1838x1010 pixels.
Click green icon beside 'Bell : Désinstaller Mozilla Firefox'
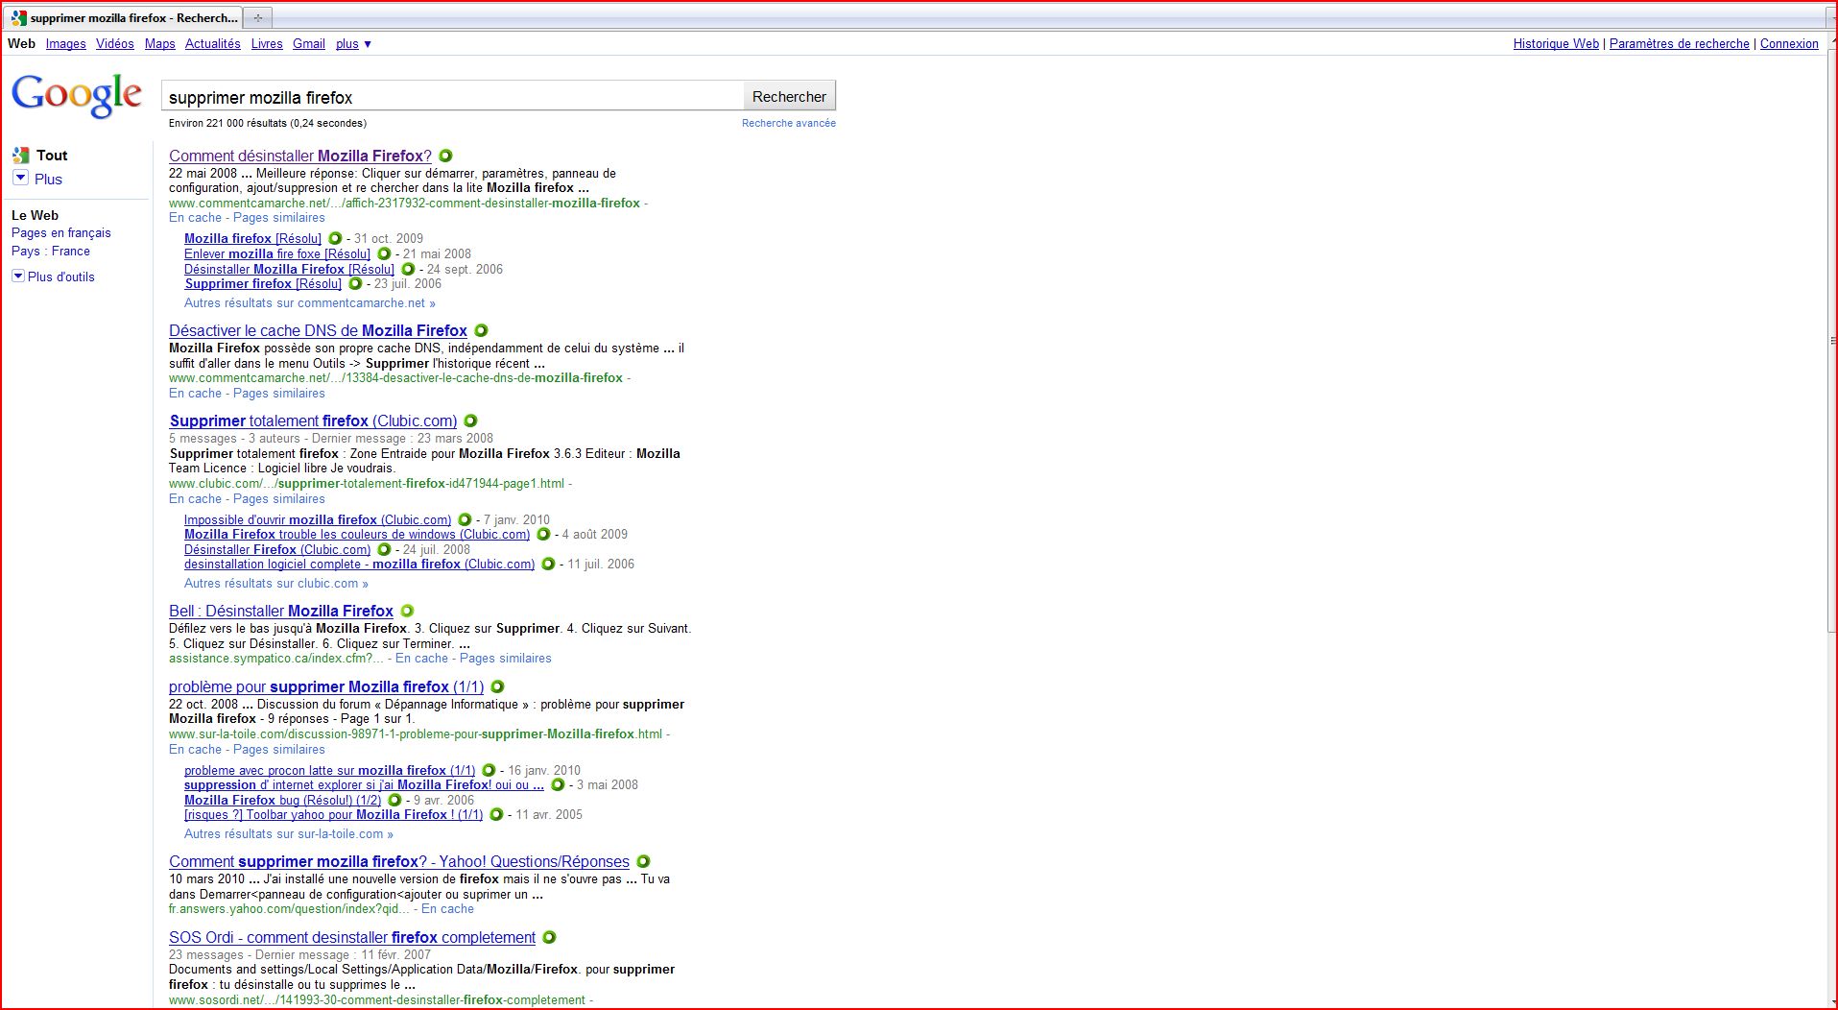coord(407,611)
